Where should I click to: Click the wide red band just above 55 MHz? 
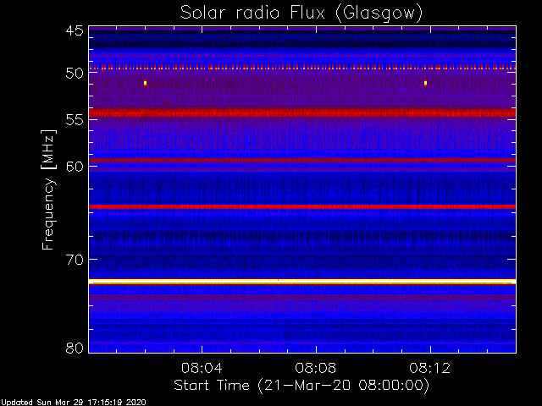pyautogui.click(x=302, y=112)
